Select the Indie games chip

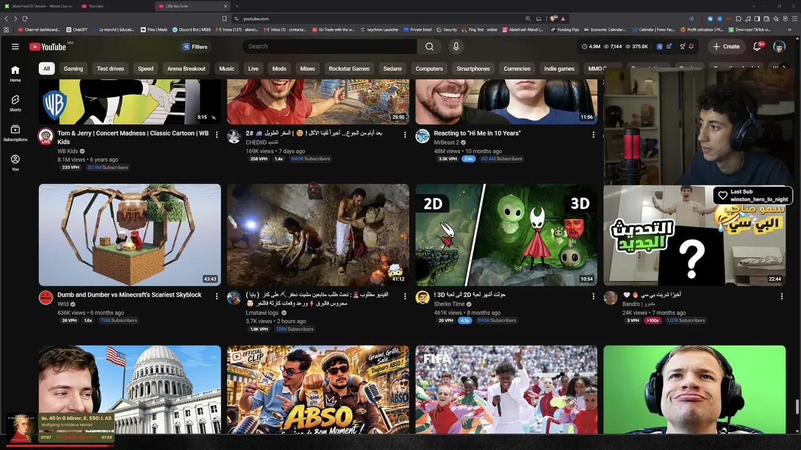pyautogui.click(x=559, y=69)
